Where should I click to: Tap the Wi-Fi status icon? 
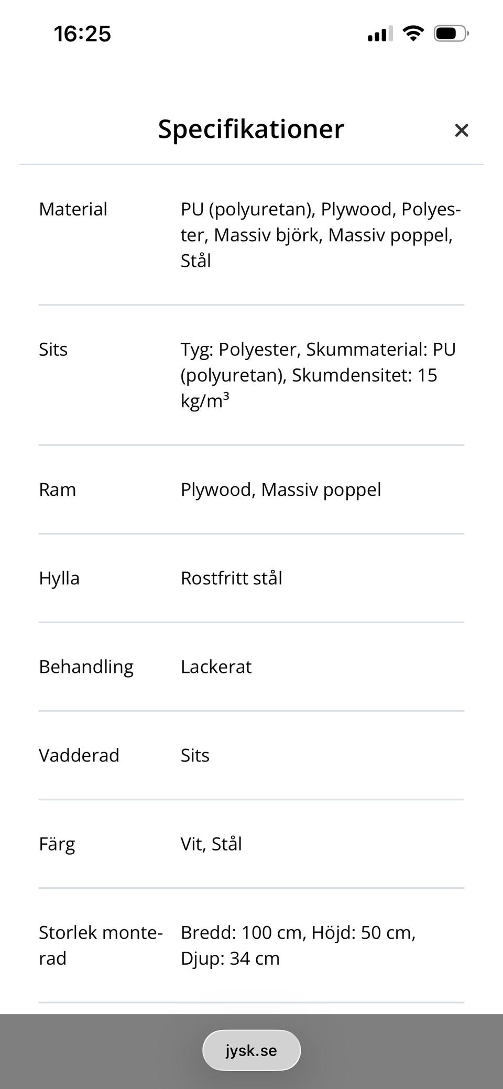[413, 34]
